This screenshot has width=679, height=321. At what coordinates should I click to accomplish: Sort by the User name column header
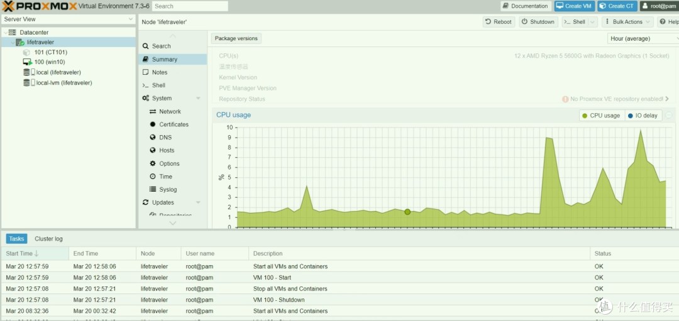click(x=215, y=254)
